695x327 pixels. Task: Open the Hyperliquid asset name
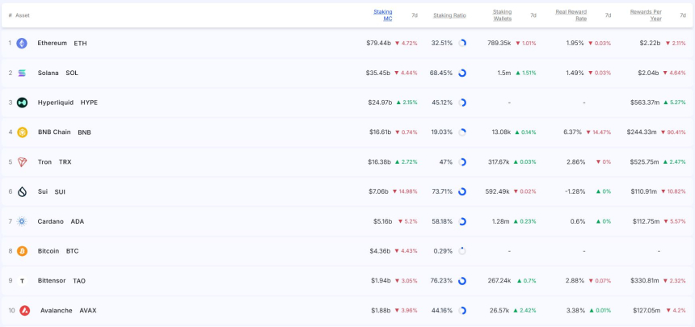click(x=56, y=103)
